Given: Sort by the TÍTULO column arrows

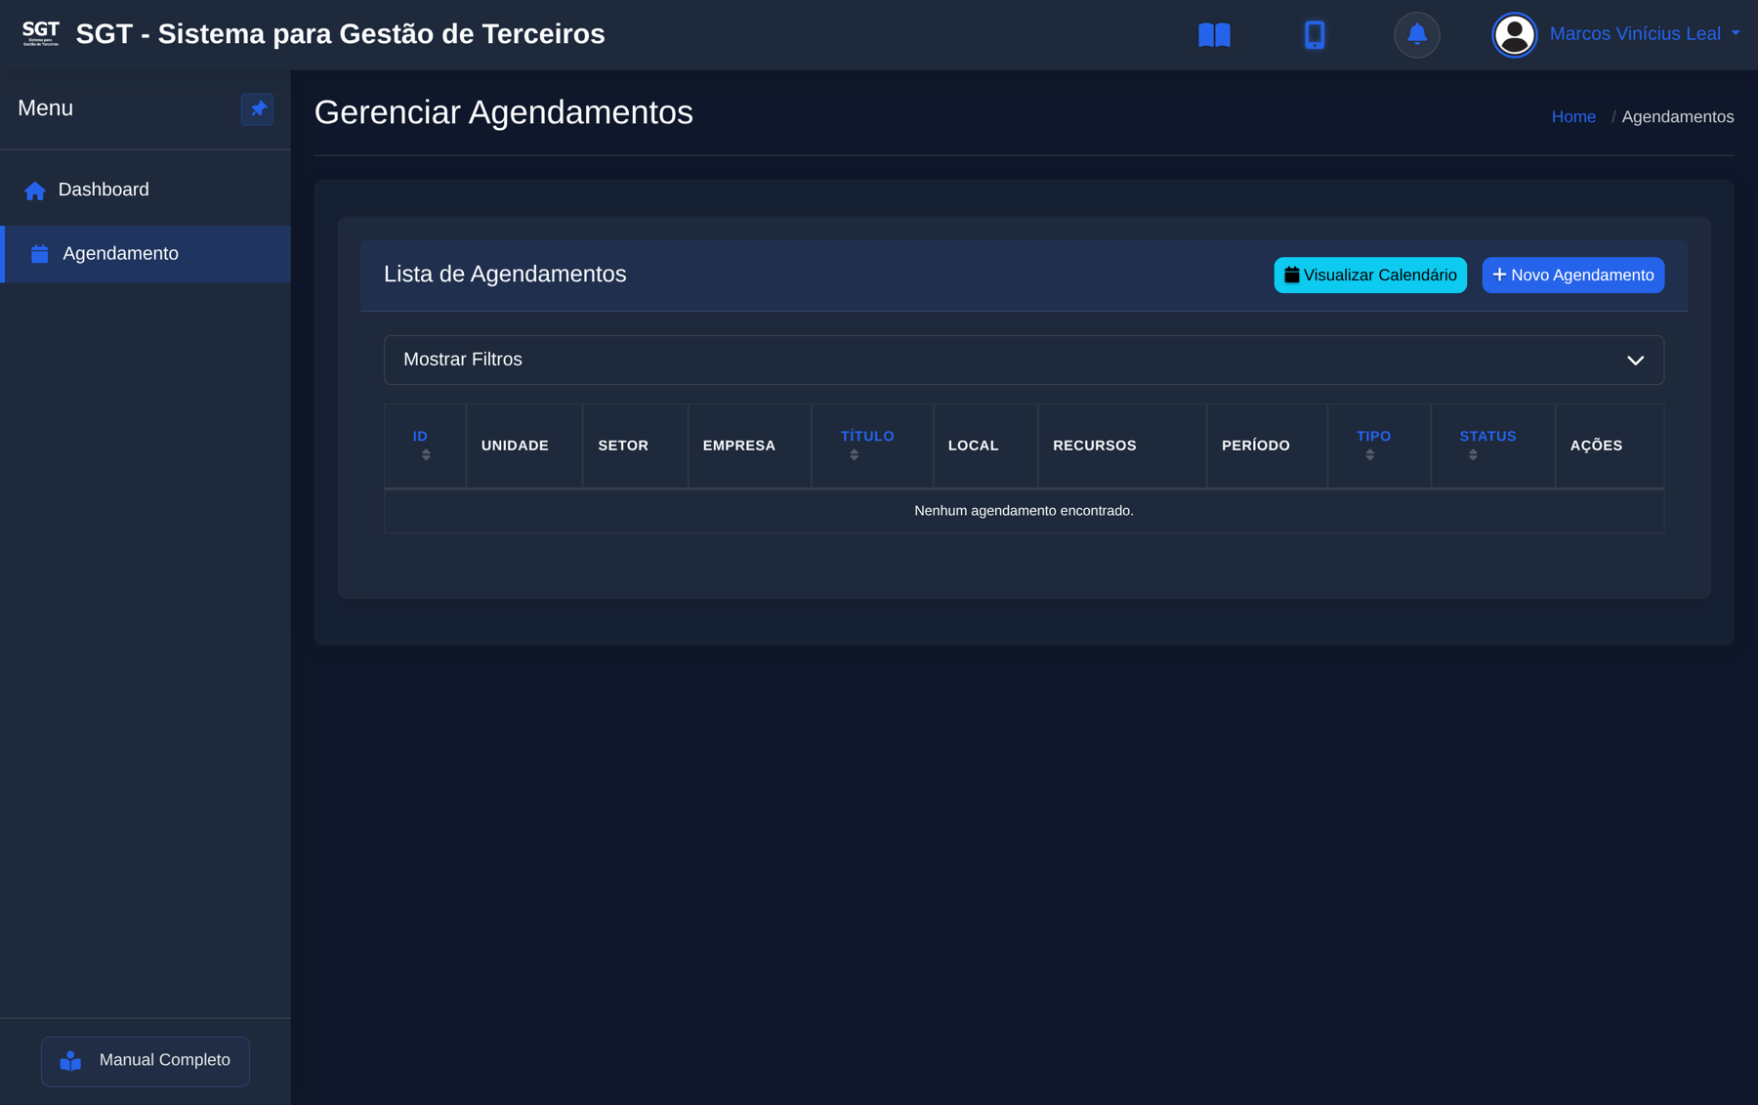Looking at the screenshot, I should point(854,454).
